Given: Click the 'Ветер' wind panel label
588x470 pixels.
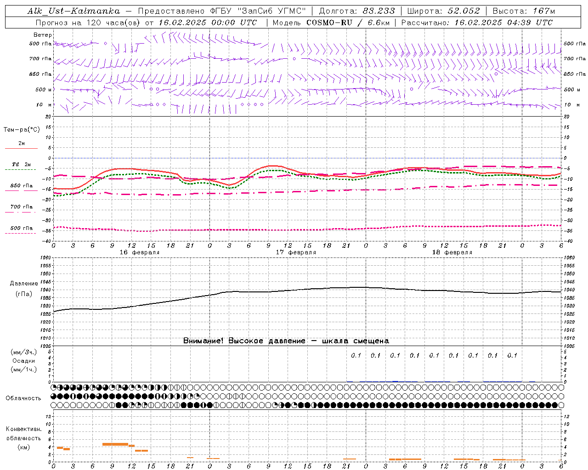Looking at the screenshot, I should (43, 35).
